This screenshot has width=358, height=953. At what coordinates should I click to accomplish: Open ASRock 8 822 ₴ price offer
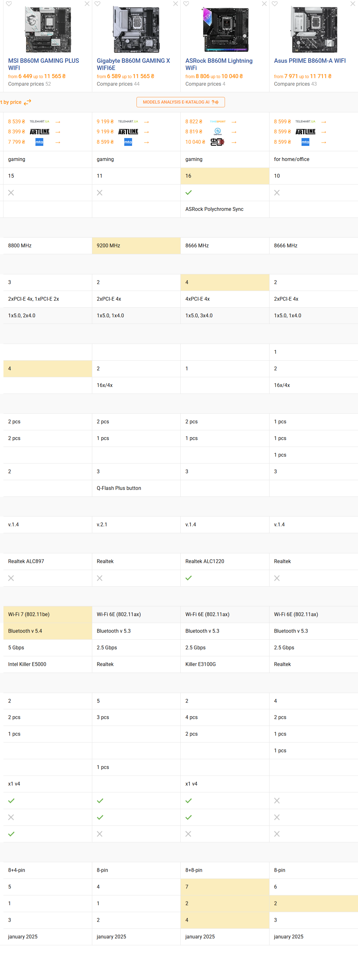(194, 122)
